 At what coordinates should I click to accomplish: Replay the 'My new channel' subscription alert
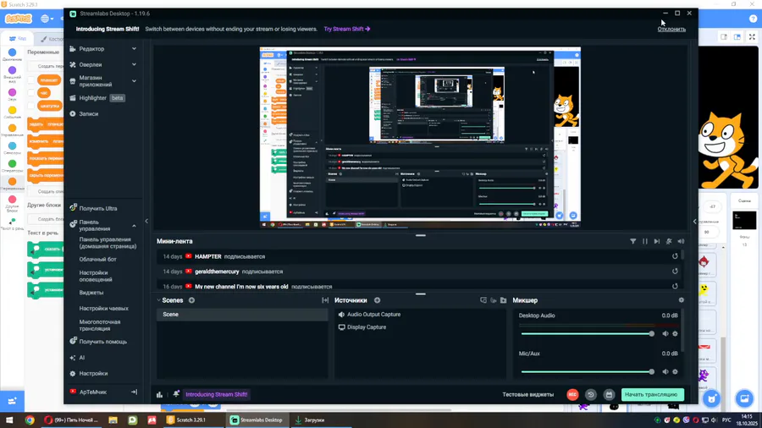(x=675, y=286)
